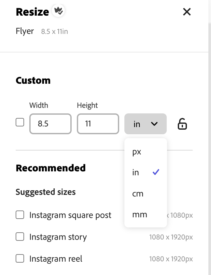Check the Instagram story checkbox
The height and width of the screenshot is (275, 211).
tap(20, 237)
